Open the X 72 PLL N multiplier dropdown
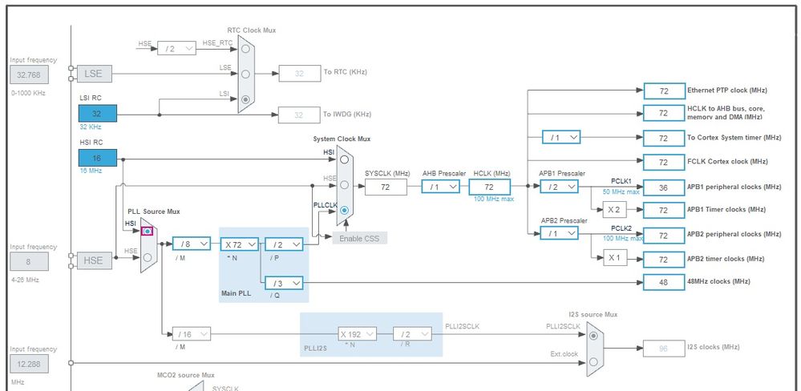 240,244
